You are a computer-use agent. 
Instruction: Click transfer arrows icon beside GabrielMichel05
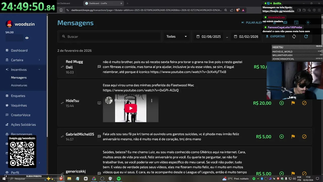pyautogui.click(x=62, y=136)
